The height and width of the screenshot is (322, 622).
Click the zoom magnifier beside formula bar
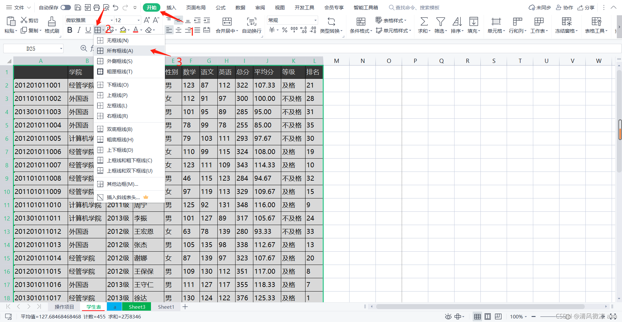click(84, 48)
